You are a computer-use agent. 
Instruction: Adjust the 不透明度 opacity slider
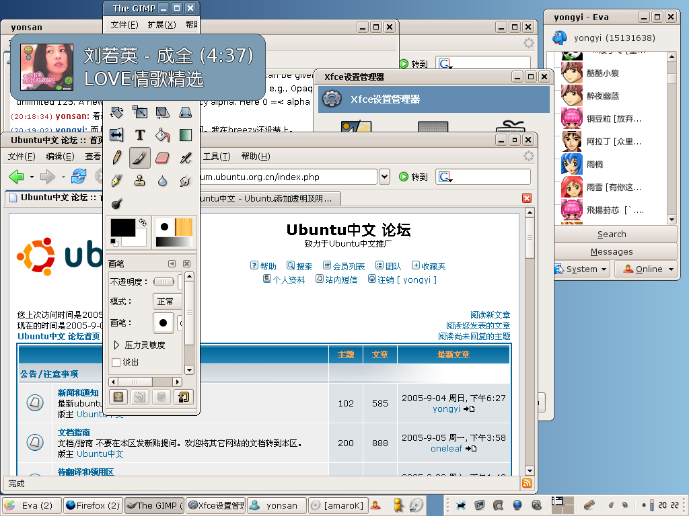click(x=164, y=282)
